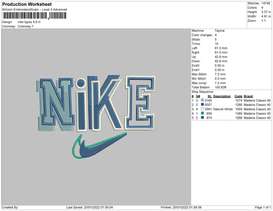Click the Height value '3.37 in'
The image size is (273, 211).
coord(266,12)
